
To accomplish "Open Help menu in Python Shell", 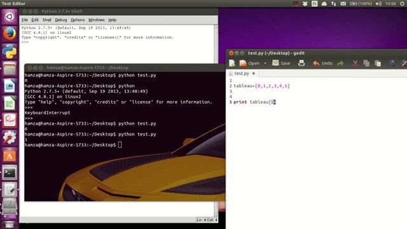I will tap(112, 20).
